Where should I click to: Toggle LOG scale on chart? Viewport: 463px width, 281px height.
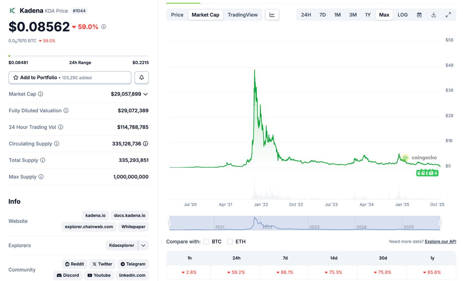pos(403,15)
